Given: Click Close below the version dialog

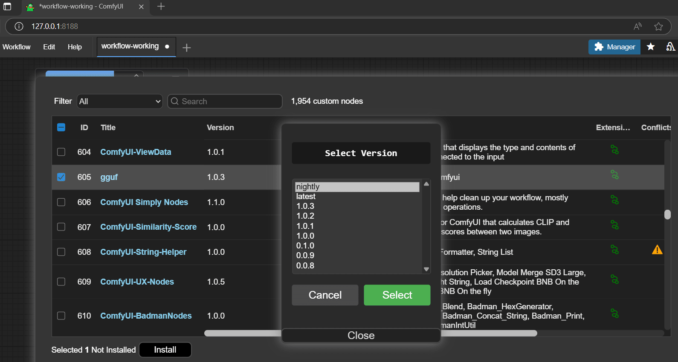Looking at the screenshot, I should coord(361,335).
